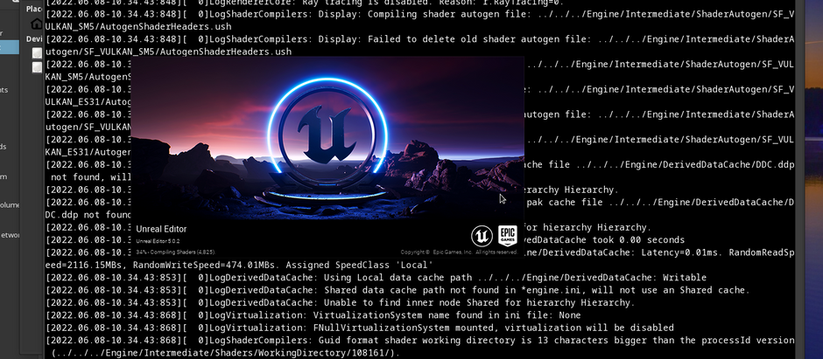
Task: Click the large glowing Unreal U emblem
Action: pyautogui.click(x=327, y=135)
